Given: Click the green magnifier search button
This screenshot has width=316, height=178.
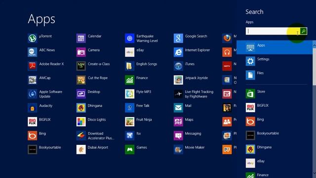Looking at the screenshot, I should [304, 31].
